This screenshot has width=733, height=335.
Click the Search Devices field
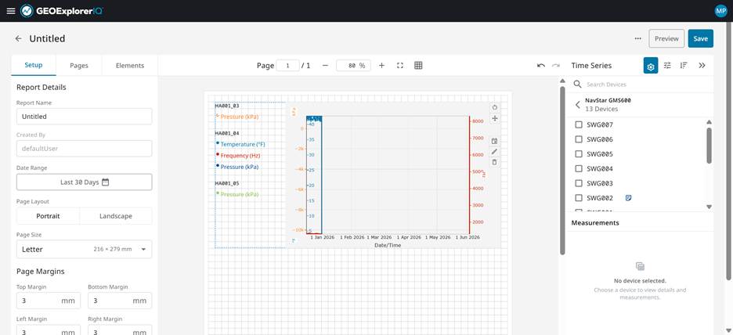coord(648,84)
